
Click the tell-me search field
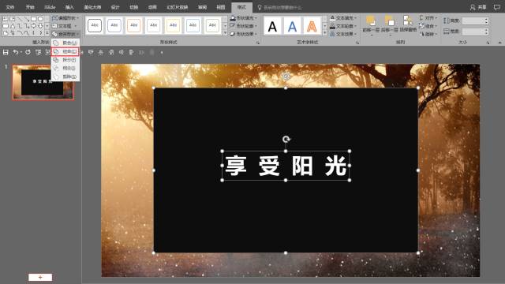click(279, 7)
